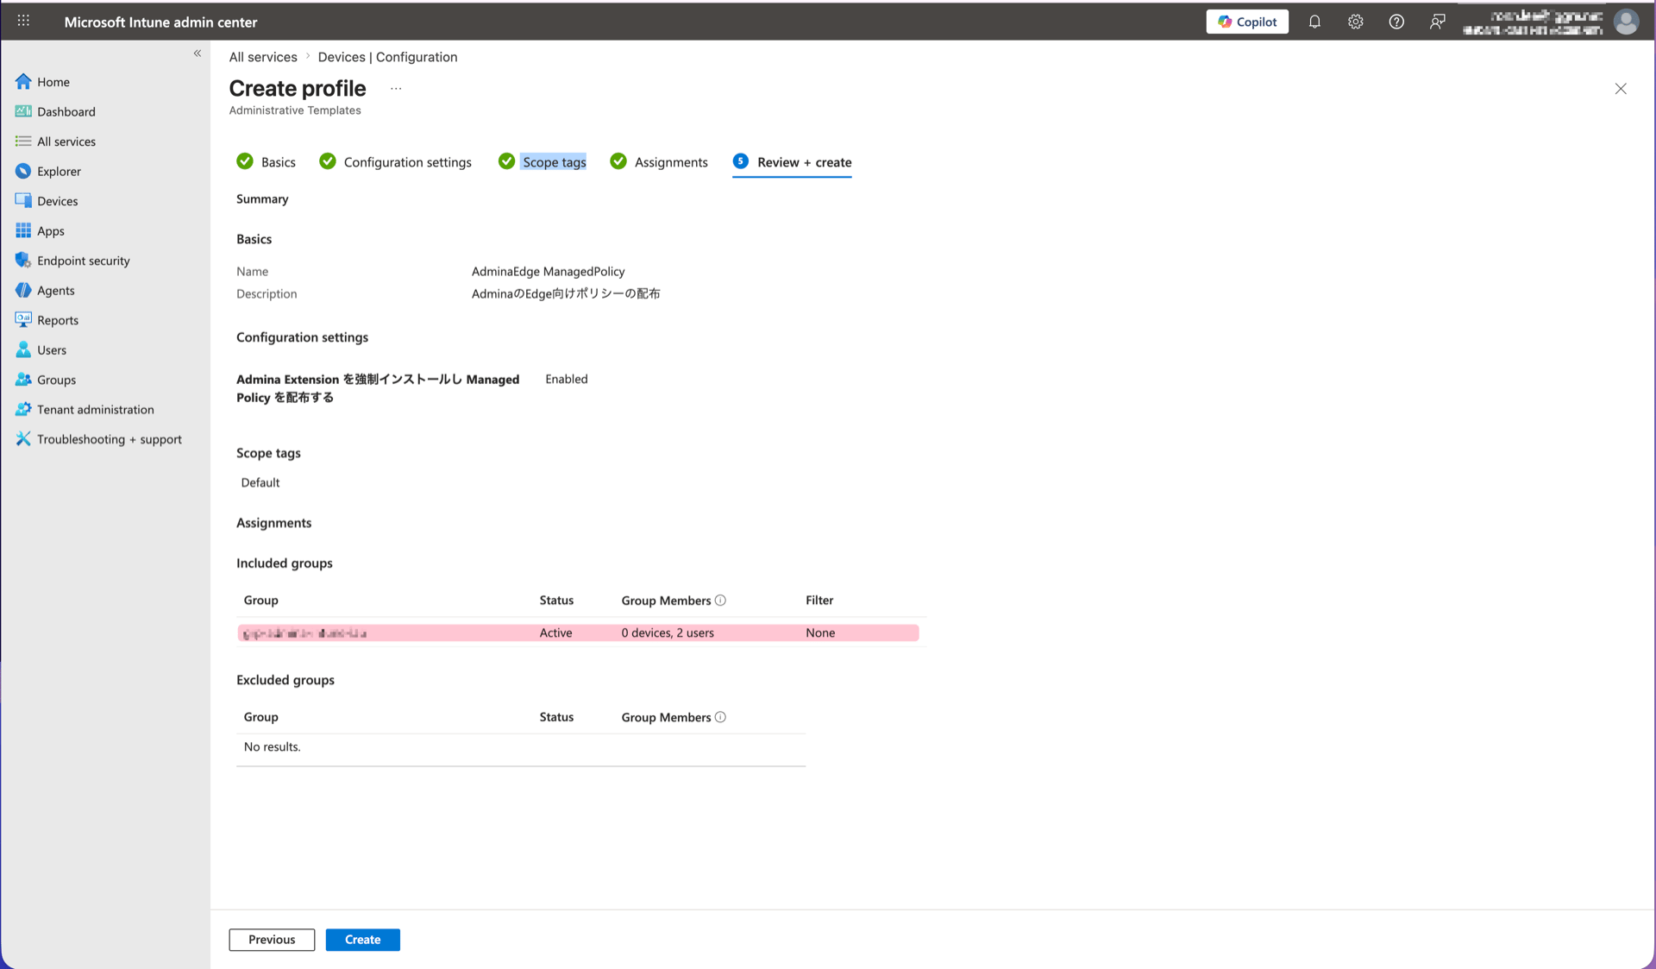Open the account avatar menu
Image resolution: width=1656 pixels, height=969 pixels.
tap(1626, 22)
